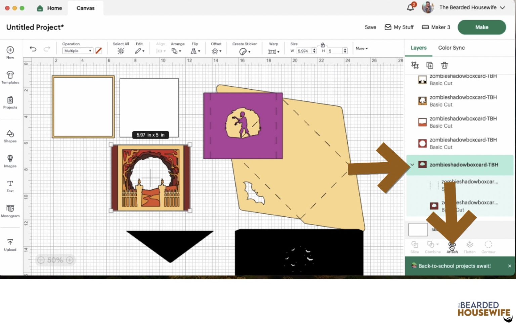Open the Shapes tool
This screenshot has width=516, height=328.
click(x=10, y=136)
